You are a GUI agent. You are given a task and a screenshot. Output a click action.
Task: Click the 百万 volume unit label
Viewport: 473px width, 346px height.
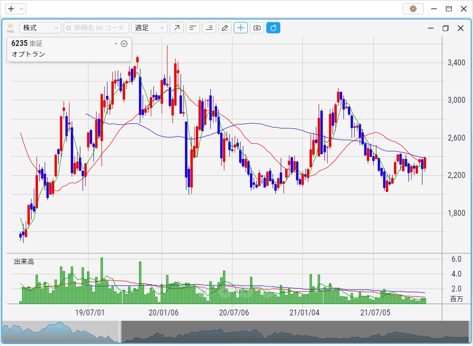456,299
